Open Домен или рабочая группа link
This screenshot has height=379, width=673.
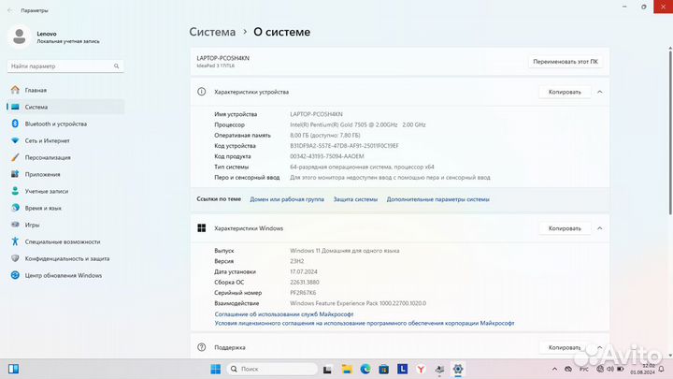pyautogui.click(x=287, y=199)
